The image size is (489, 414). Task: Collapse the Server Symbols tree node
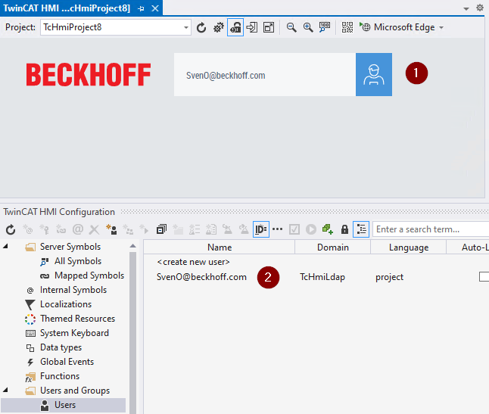[5, 247]
